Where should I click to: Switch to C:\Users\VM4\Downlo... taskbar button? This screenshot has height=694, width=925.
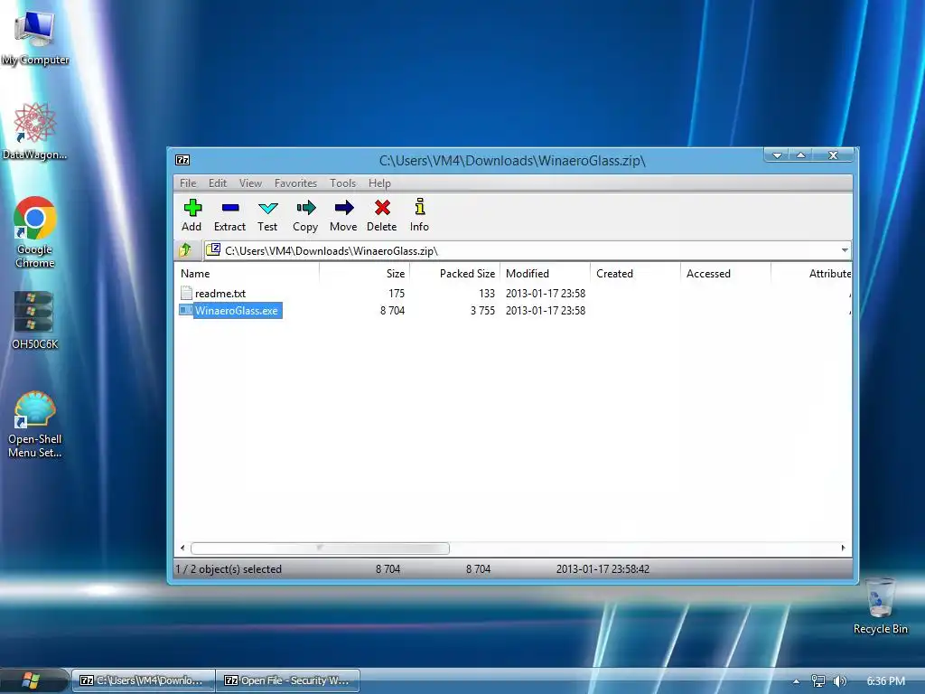144,680
